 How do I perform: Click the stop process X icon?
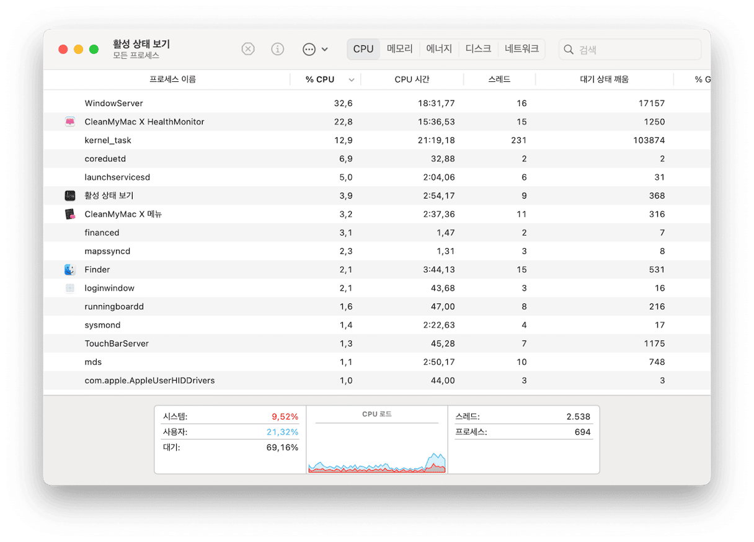coord(248,49)
